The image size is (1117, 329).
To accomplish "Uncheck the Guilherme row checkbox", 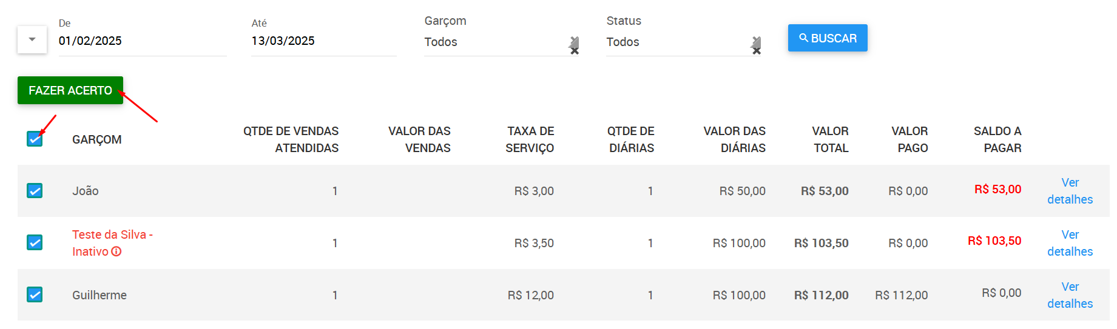I will pyautogui.click(x=35, y=294).
